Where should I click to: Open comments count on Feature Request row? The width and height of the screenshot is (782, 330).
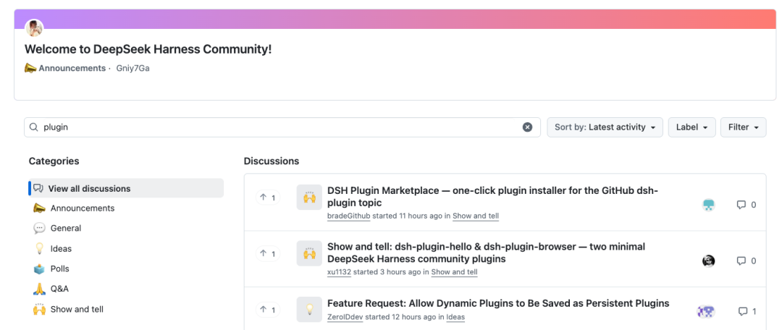pos(747,312)
